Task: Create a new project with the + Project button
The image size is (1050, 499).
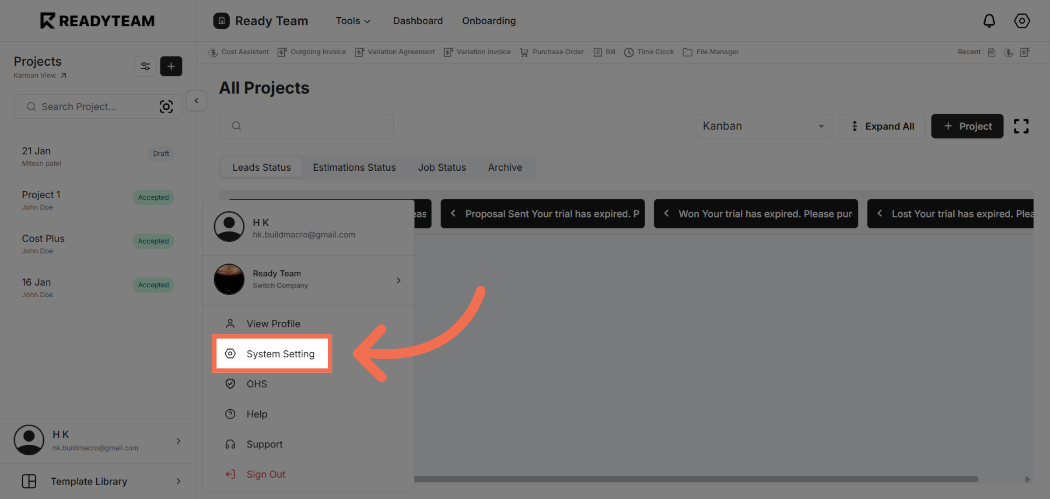Action: tap(967, 126)
